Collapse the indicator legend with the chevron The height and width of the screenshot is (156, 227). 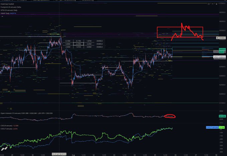(2, 16)
